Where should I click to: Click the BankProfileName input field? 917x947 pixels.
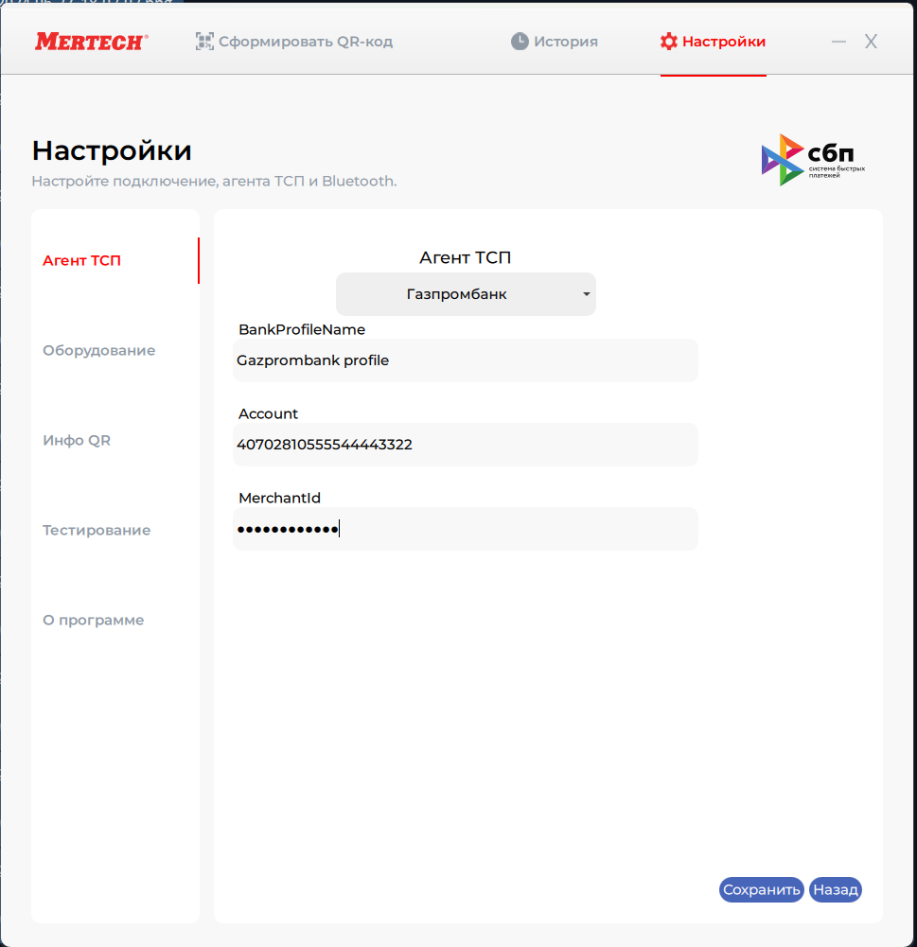click(x=465, y=360)
